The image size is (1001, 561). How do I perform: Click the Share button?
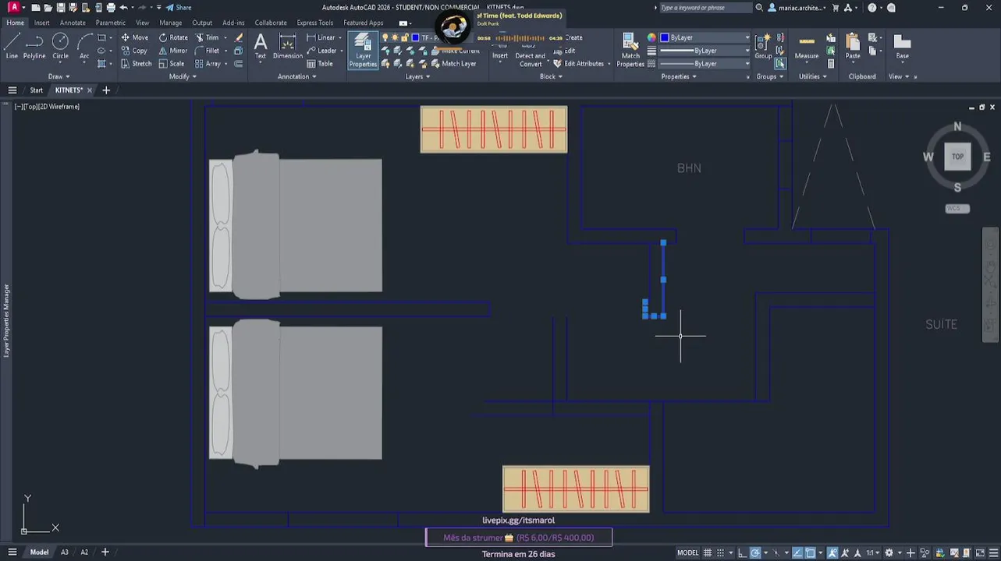179,8
